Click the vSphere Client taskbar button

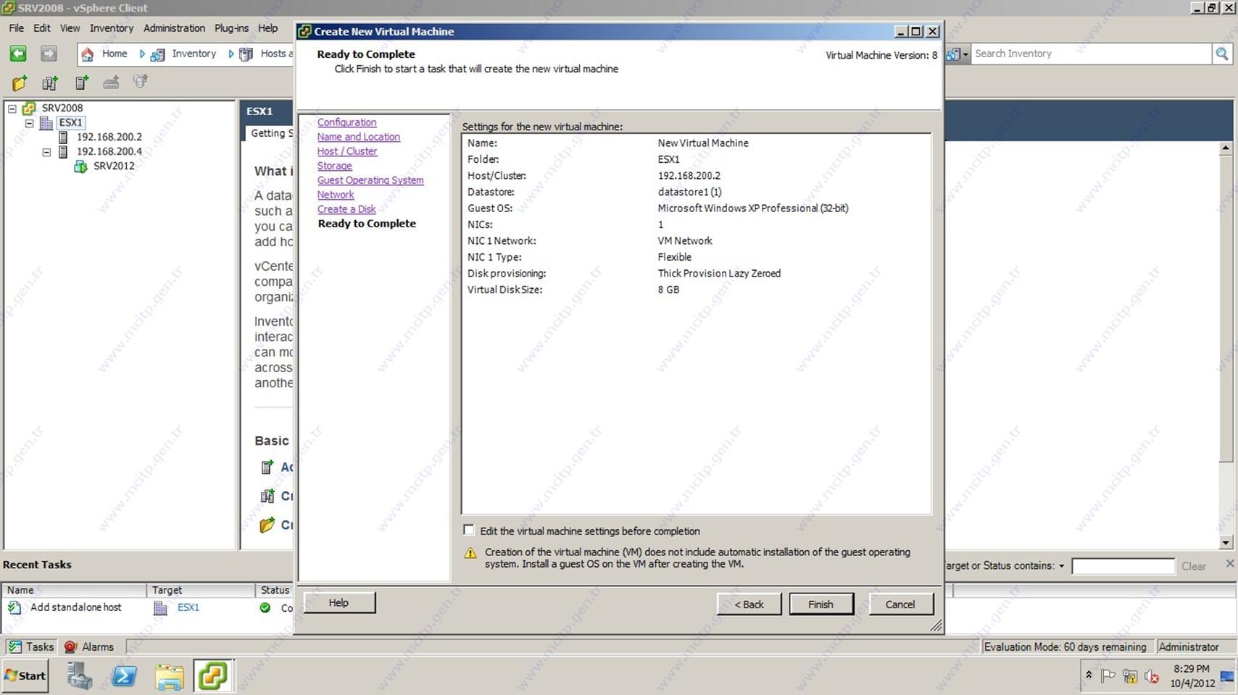tap(212, 676)
